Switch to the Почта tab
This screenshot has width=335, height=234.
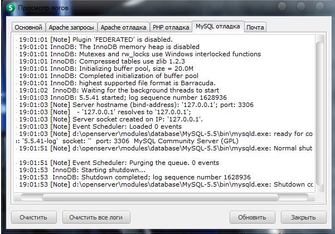pos(255,27)
